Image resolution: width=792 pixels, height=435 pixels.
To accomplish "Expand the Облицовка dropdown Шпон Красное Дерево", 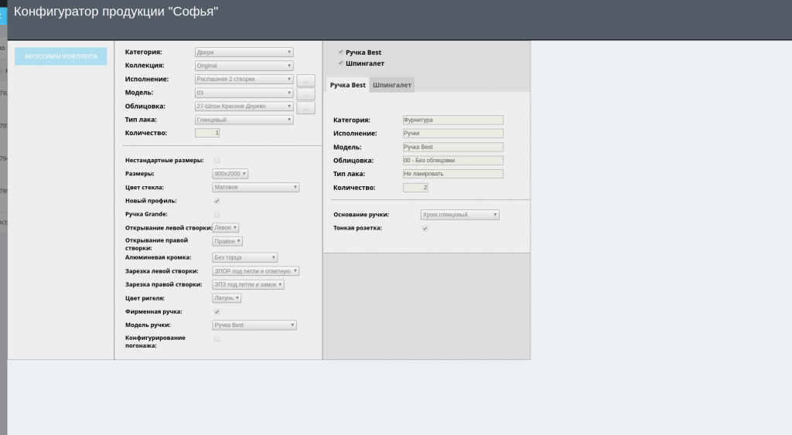I will (244, 106).
